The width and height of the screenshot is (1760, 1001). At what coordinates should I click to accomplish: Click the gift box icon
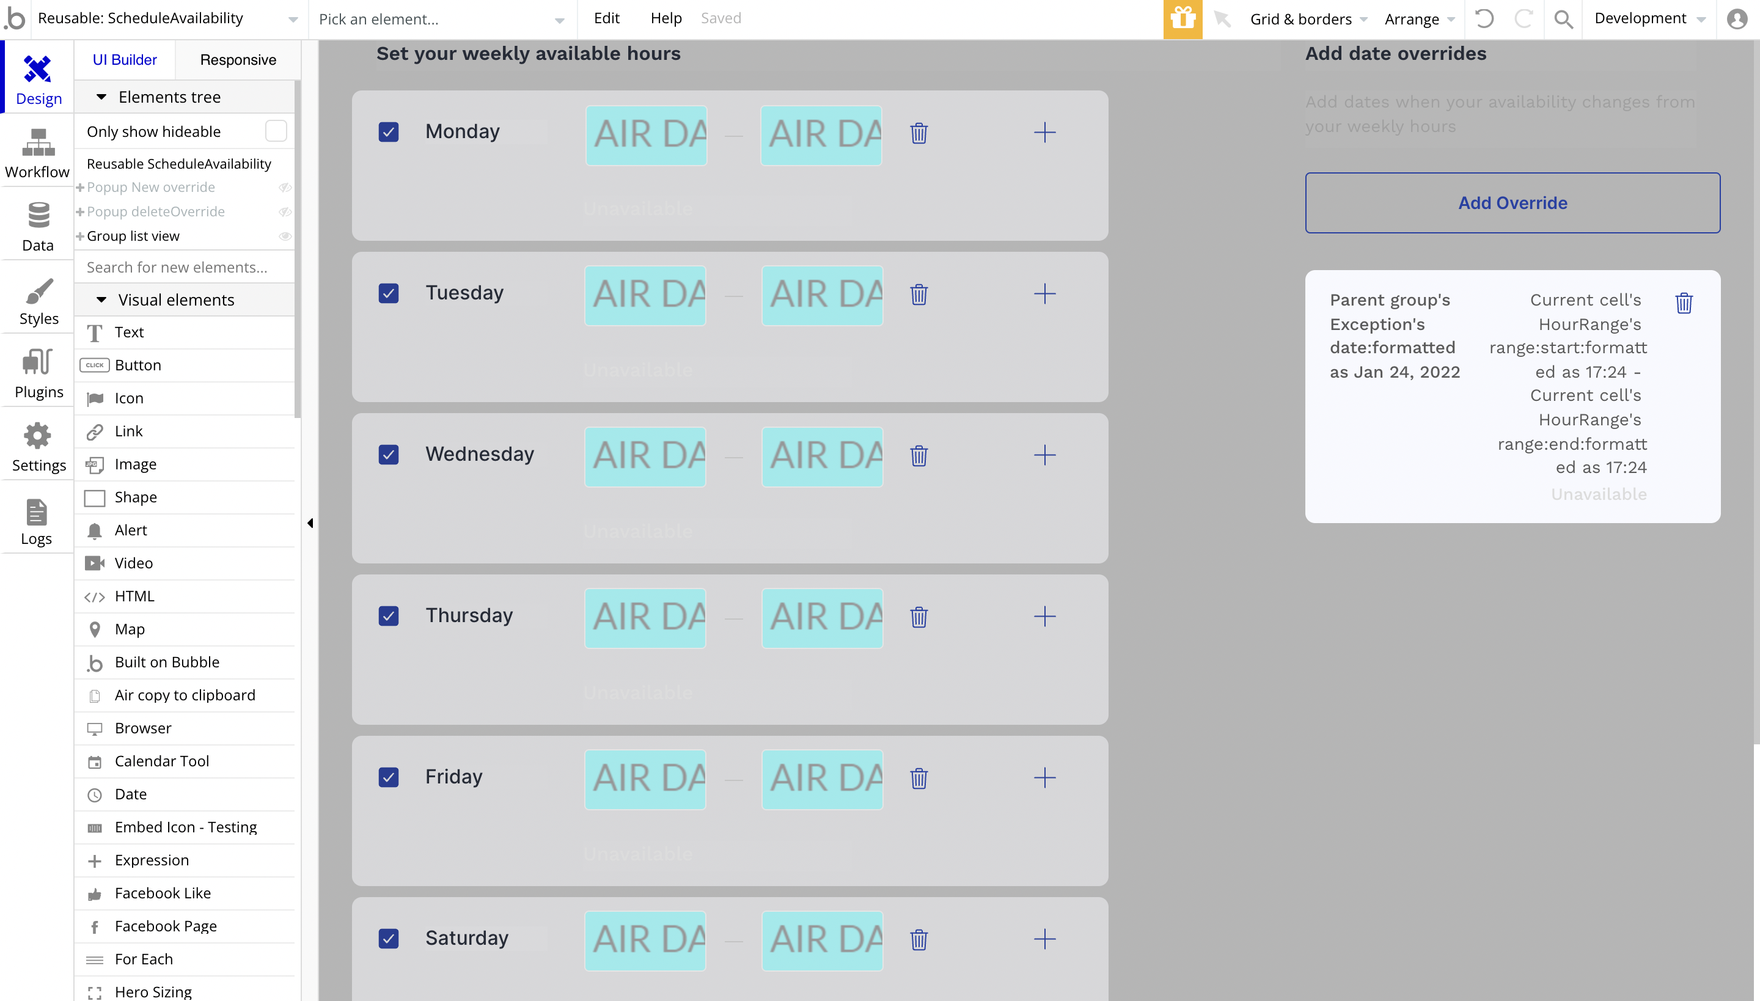[x=1182, y=20]
